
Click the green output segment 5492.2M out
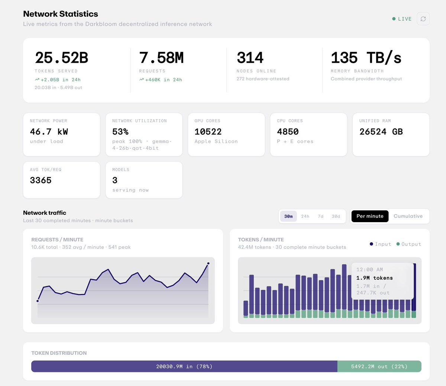click(379, 366)
